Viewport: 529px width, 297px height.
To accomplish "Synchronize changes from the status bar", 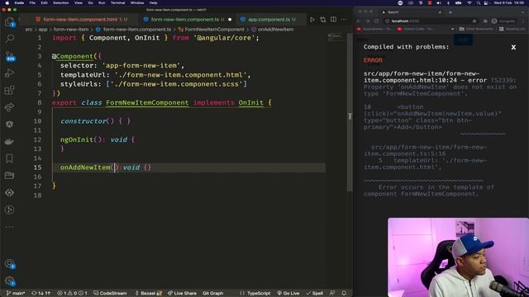I will point(41,294).
